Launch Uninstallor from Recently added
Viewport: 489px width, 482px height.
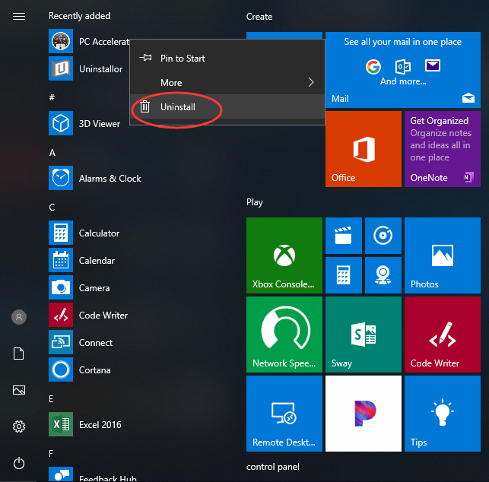85,68
